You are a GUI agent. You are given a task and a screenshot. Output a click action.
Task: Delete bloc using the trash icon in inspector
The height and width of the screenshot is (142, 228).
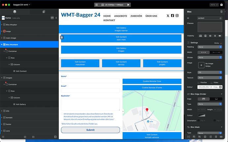point(221,12)
